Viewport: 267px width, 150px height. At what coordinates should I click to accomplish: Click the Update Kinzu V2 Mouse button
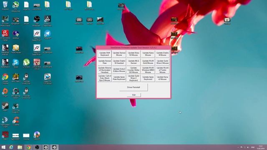click(x=133, y=54)
